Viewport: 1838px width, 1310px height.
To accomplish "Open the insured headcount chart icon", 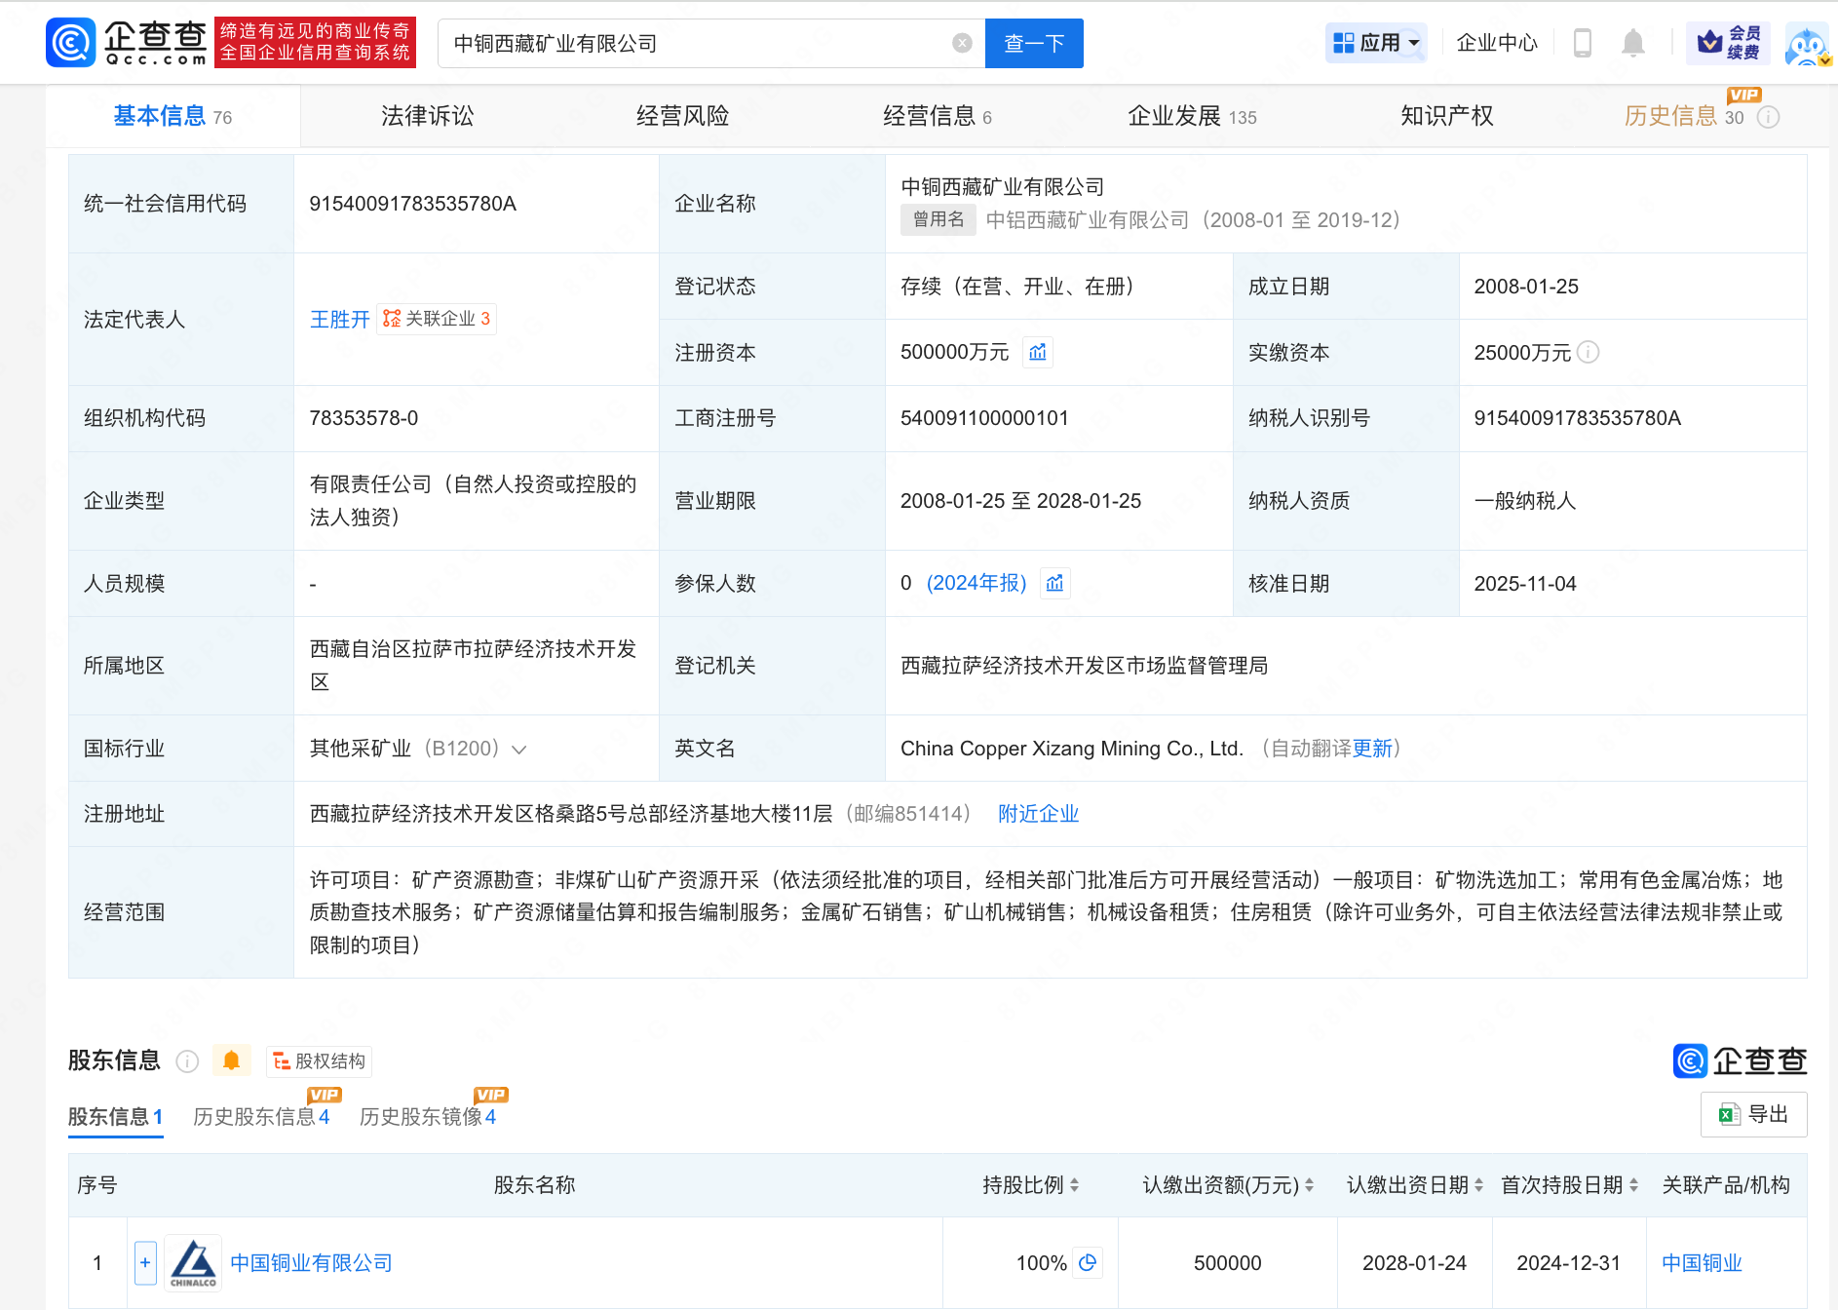I will [x=1054, y=583].
